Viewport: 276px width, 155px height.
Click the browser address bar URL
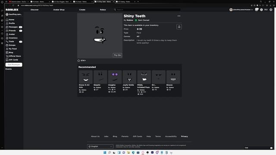point(37,6)
